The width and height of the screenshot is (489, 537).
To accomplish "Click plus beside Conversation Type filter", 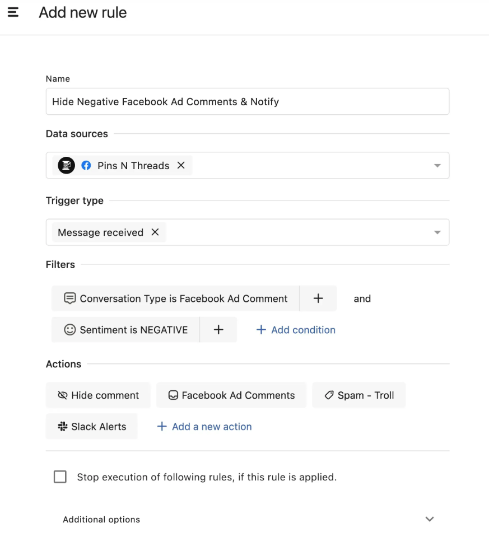I will pos(318,298).
